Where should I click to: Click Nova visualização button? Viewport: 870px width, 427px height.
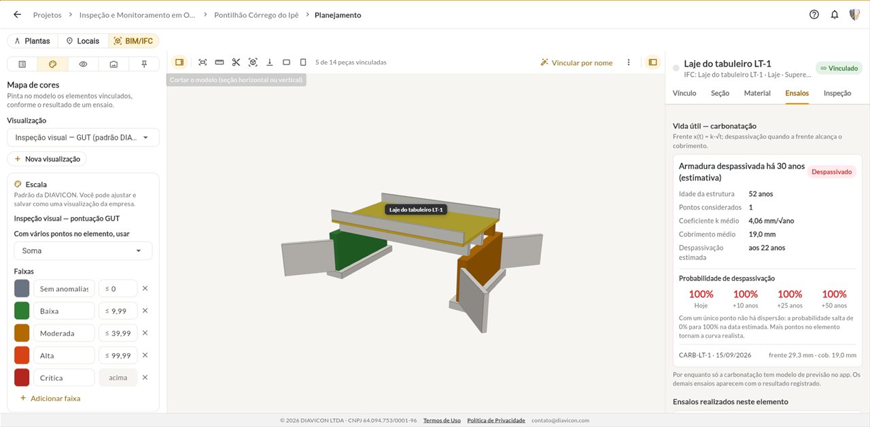click(x=47, y=159)
